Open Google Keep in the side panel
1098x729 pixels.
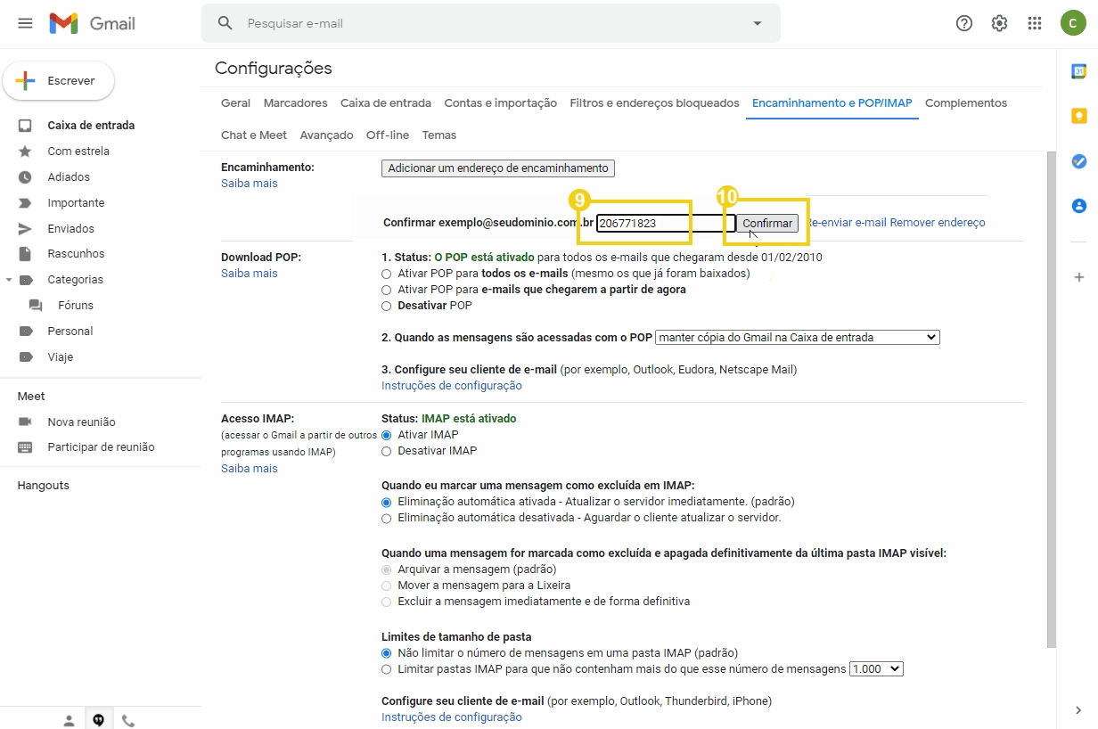click(x=1079, y=116)
